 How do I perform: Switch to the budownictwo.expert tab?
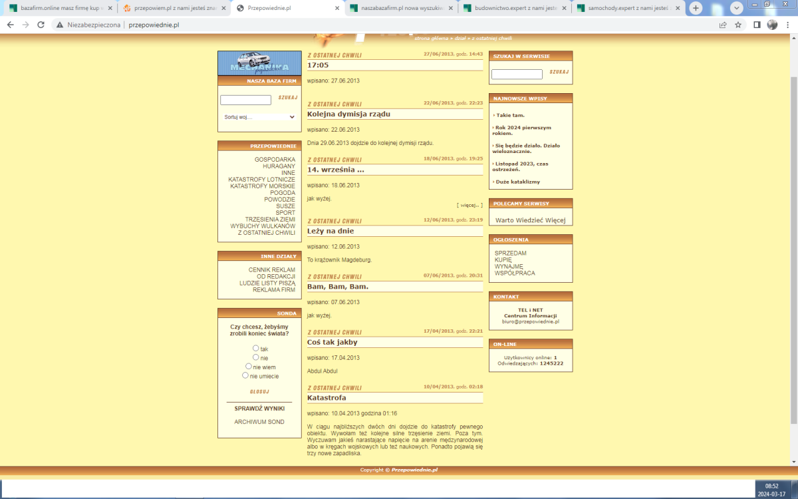click(x=515, y=9)
